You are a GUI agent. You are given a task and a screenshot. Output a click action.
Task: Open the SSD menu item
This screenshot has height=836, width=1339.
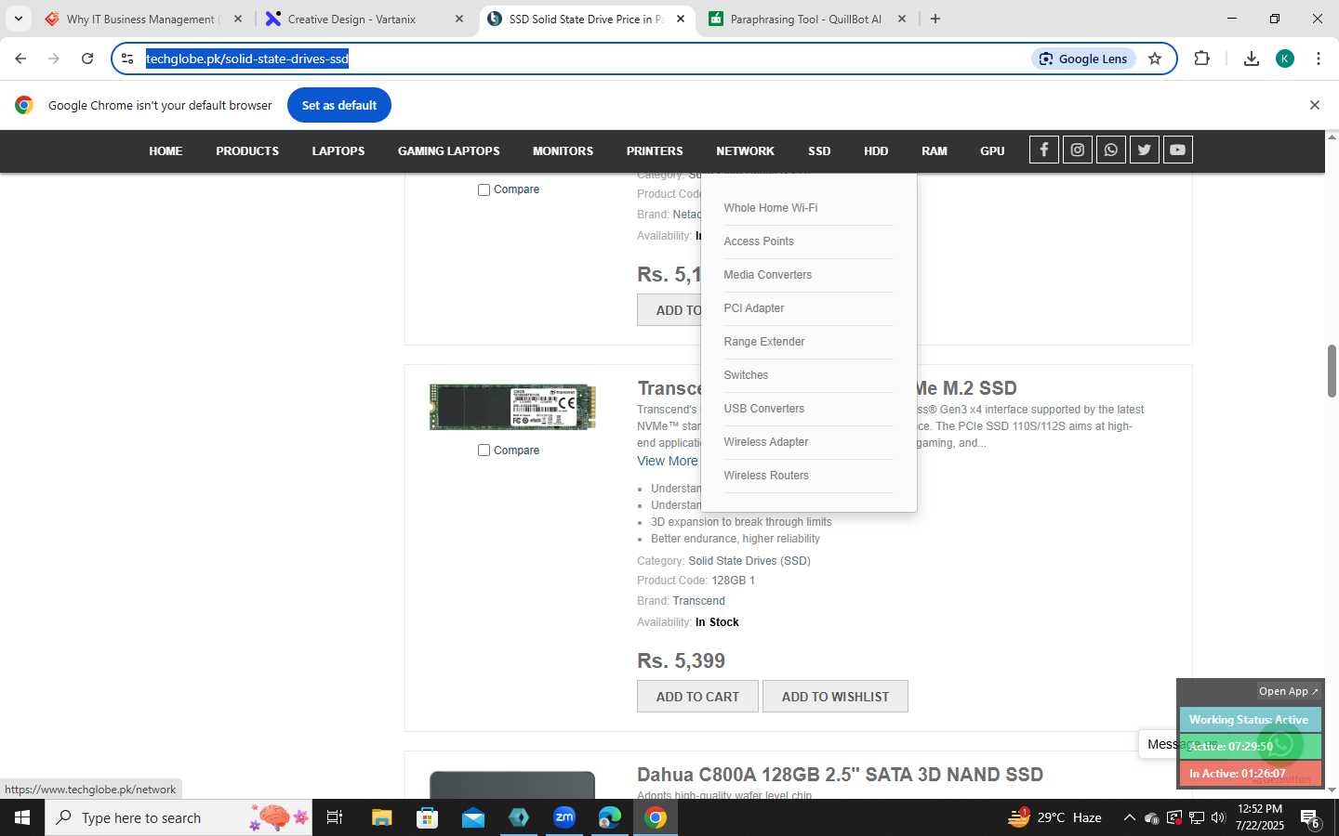pyautogui.click(x=819, y=151)
